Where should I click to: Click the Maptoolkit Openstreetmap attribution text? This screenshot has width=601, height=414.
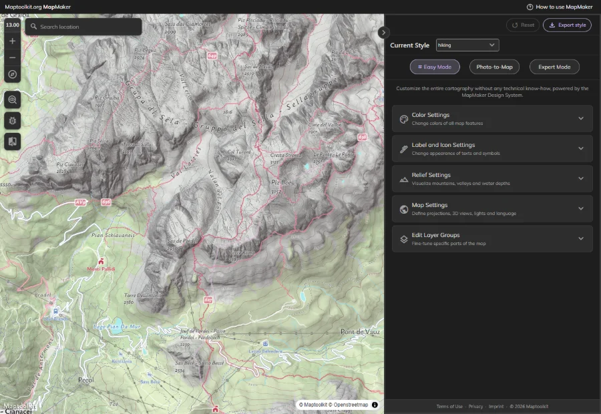333,405
